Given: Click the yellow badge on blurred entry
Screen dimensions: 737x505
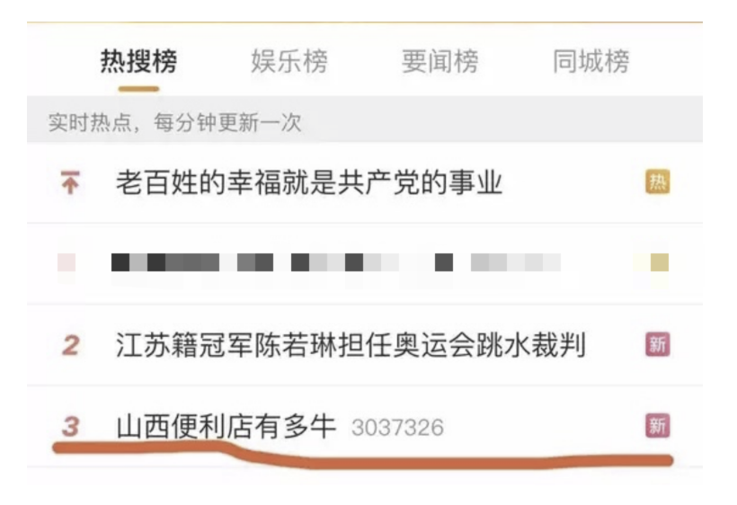Looking at the screenshot, I should click(x=660, y=262).
